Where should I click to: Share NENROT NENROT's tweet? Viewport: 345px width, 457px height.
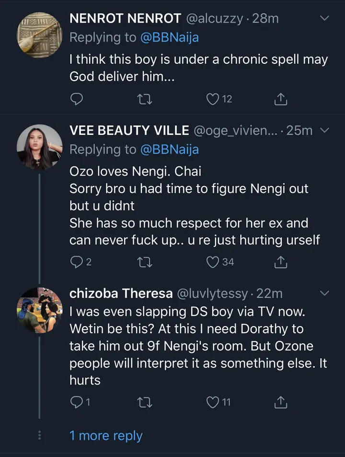281,99
